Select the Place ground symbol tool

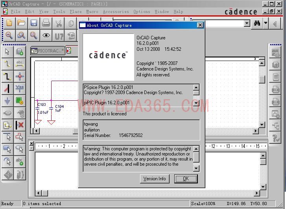[x=7, y=101]
